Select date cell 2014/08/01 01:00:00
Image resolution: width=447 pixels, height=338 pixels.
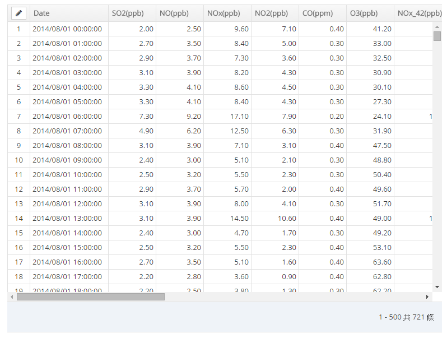click(69, 43)
